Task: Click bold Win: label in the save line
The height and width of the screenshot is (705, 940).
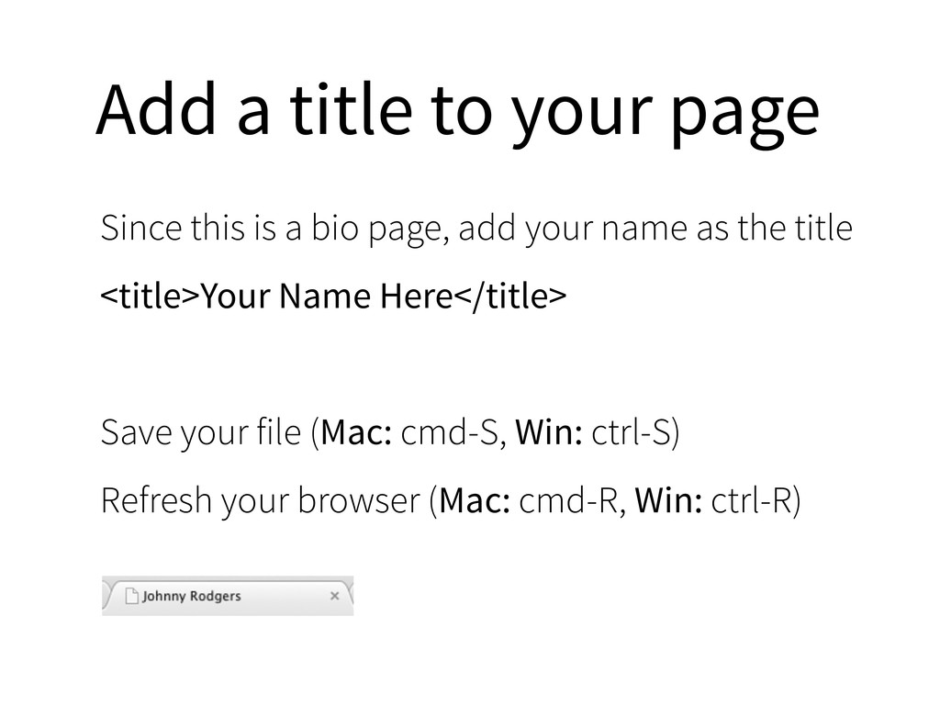Action: click(549, 433)
